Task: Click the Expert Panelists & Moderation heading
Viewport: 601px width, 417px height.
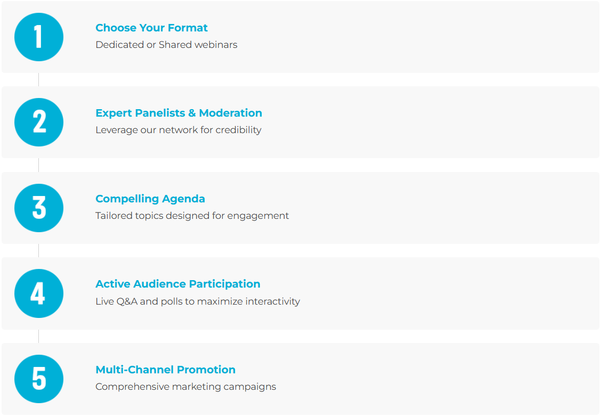Action: (x=178, y=113)
